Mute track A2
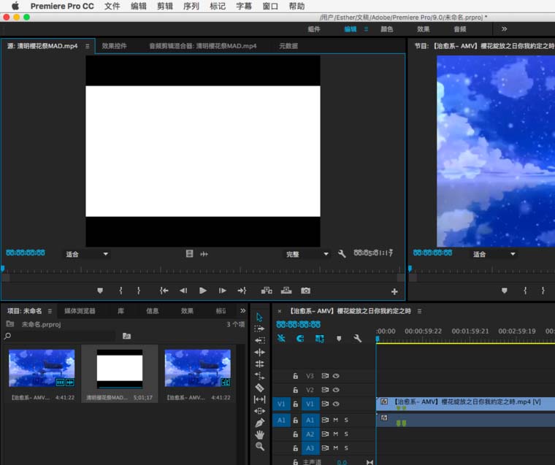The height and width of the screenshot is (465, 555). [335, 434]
